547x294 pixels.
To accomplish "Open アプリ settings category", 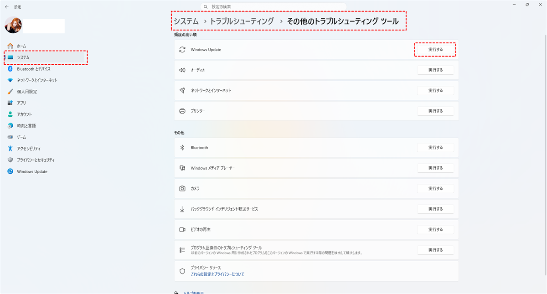I will point(21,103).
